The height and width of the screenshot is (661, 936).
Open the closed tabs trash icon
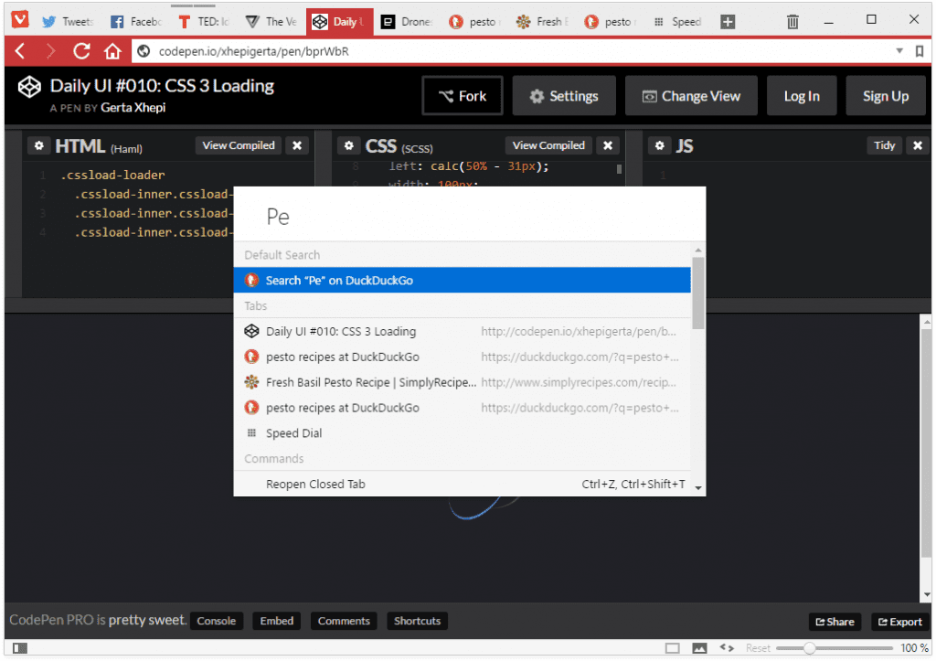[792, 18]
